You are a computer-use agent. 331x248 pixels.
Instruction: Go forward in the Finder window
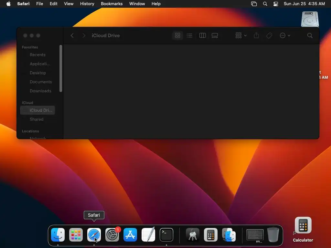[x=84, y=36]
